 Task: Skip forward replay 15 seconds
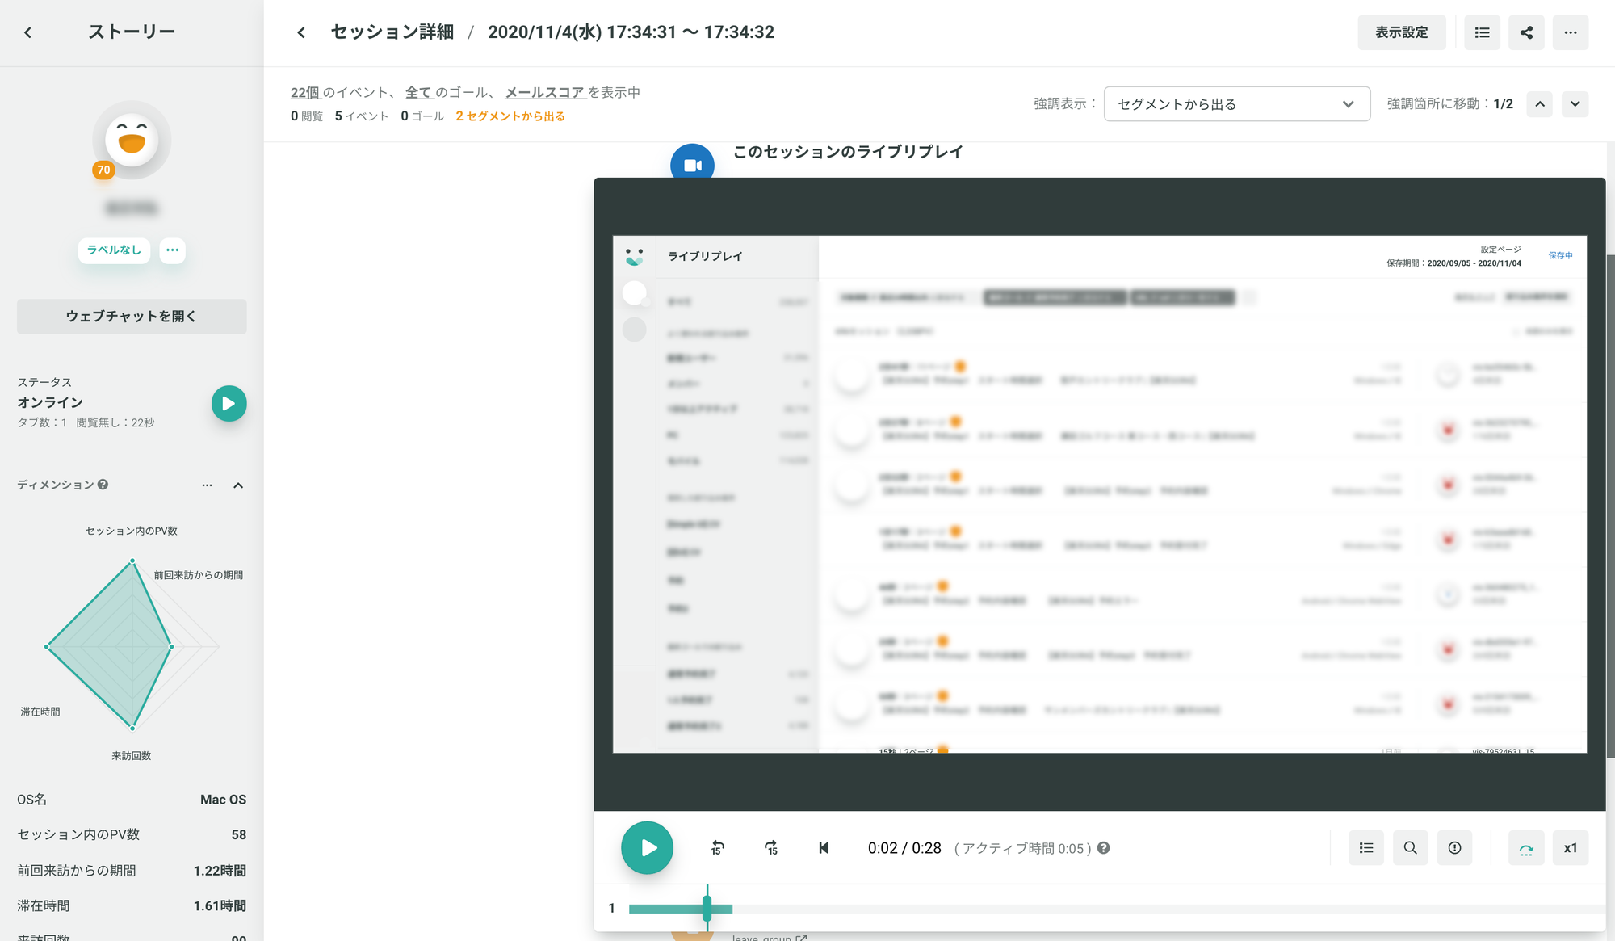[771, 848]
